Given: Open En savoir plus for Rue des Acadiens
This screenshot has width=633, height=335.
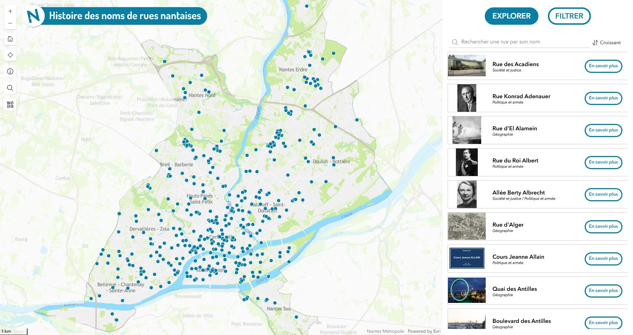Looking at the screenshot, I should coord(603,66).
